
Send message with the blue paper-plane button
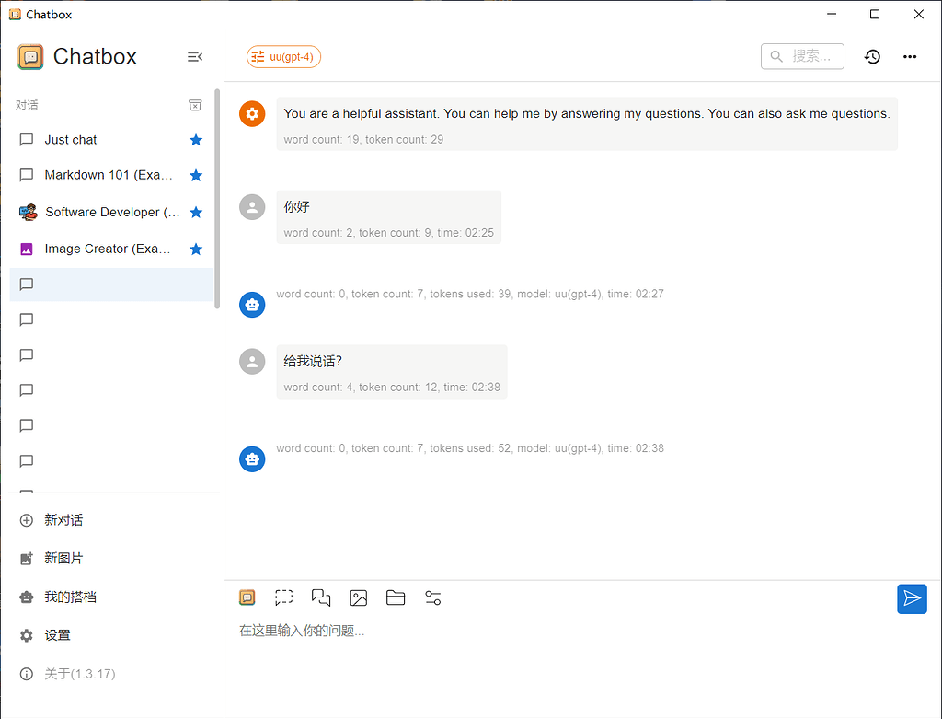(x=912, y=598)
